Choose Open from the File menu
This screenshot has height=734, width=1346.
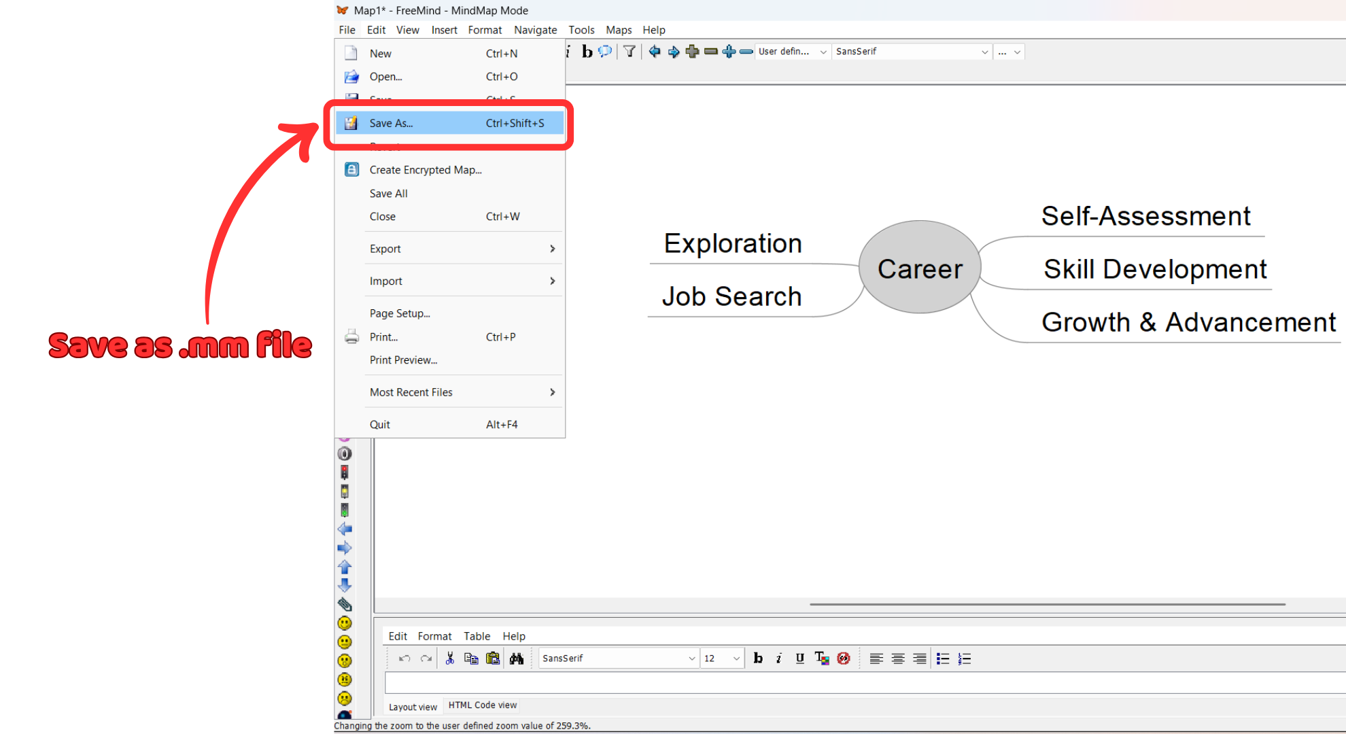click(x=449, y=77)
